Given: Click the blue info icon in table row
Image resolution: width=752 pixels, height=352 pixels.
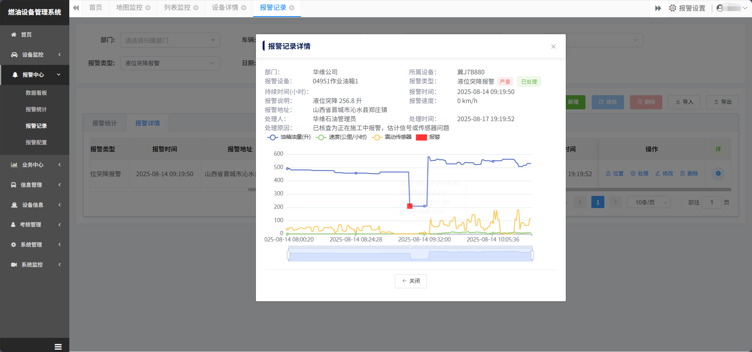Looking at the screenshot, I should pos(718,173).
